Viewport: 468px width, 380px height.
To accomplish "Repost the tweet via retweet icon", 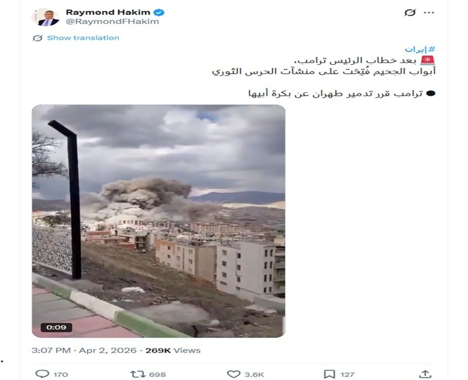I will point(137,374).
